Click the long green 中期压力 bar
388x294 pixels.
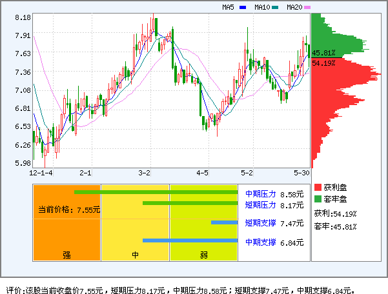pos(158,192)
